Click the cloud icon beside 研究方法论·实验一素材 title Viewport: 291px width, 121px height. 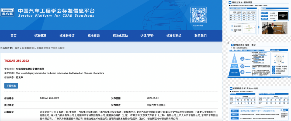click(x=232, y=45)
